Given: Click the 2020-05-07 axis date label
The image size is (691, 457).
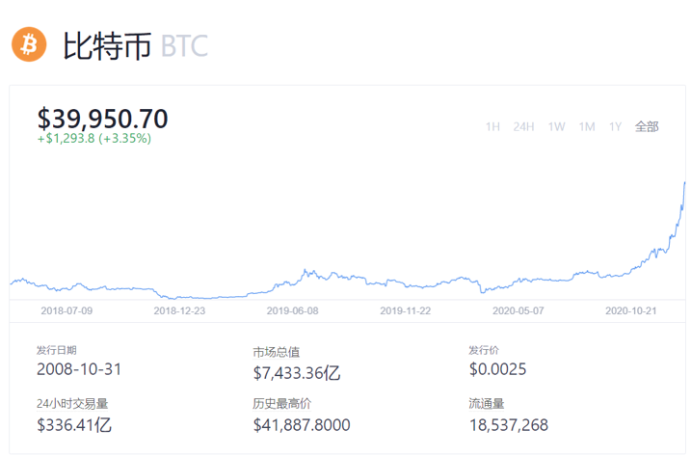Looking at the screenshot, I should click(x=518, y=310).
